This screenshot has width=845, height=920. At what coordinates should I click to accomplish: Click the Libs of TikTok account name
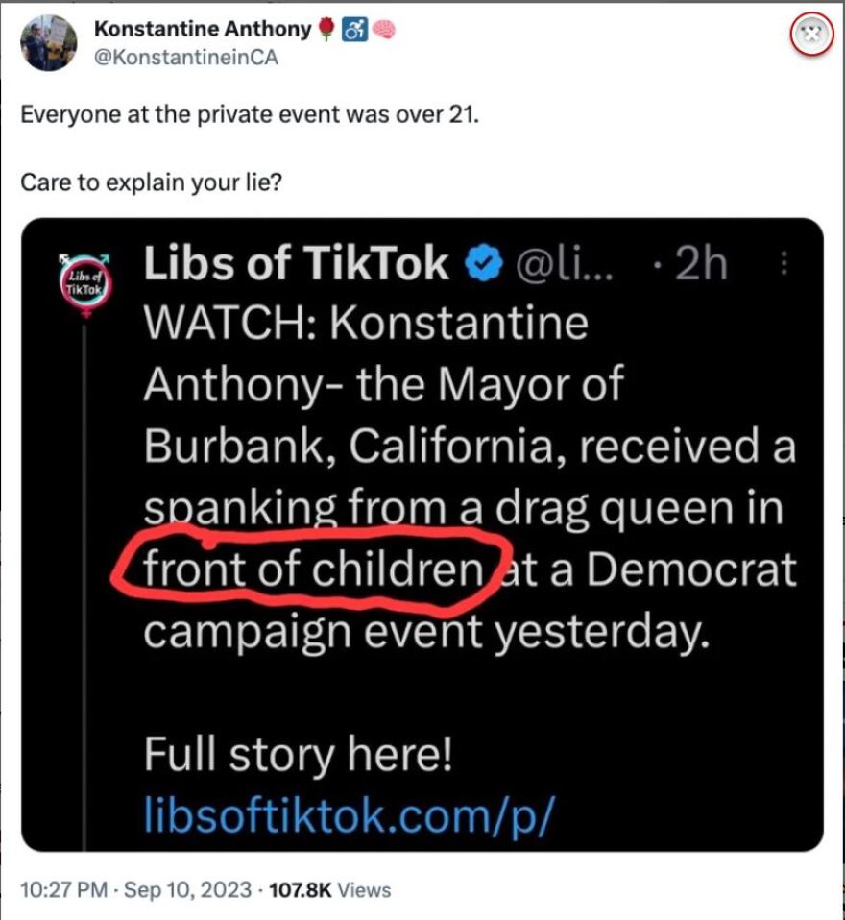point(296,263)
